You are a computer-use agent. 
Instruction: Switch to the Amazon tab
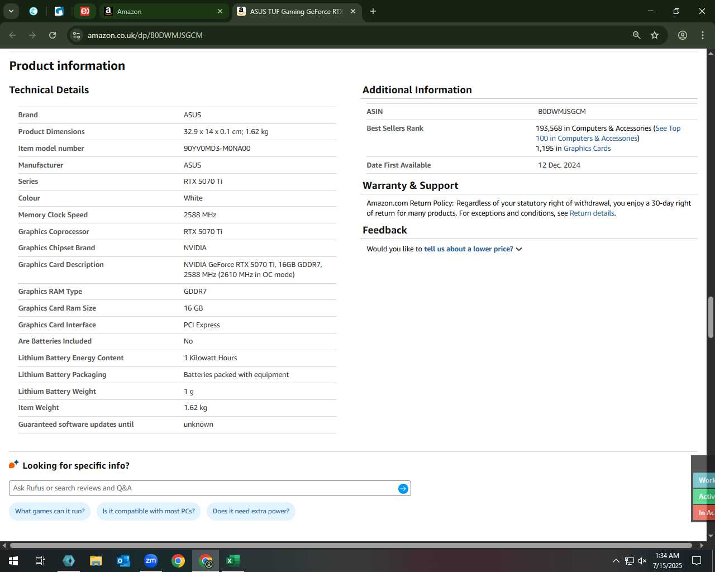[x=165, y=11]
